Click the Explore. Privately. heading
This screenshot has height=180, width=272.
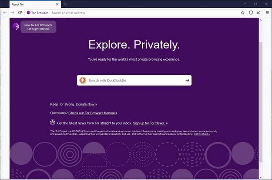click(134, 44)
